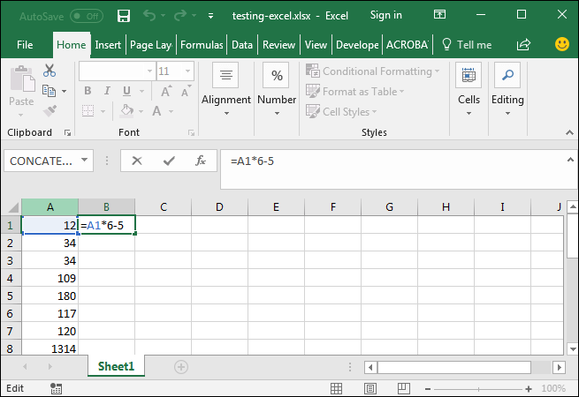This screenshot has height=397, width=579.
Task: Open the Name Box dropdown arrow
Action: (85, 161)
